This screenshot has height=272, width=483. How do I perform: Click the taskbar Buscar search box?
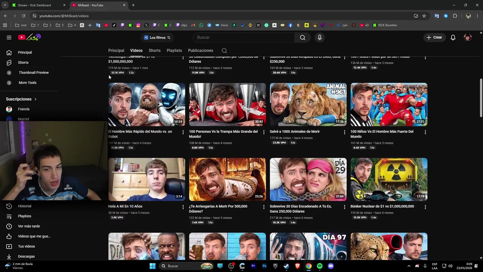pos(187,266)
